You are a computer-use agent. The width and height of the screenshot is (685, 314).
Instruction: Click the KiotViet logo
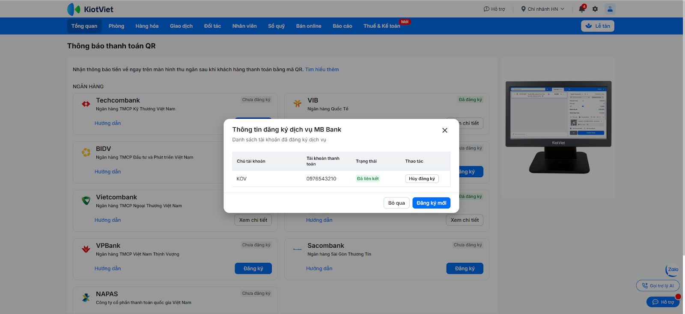point(90,9)
